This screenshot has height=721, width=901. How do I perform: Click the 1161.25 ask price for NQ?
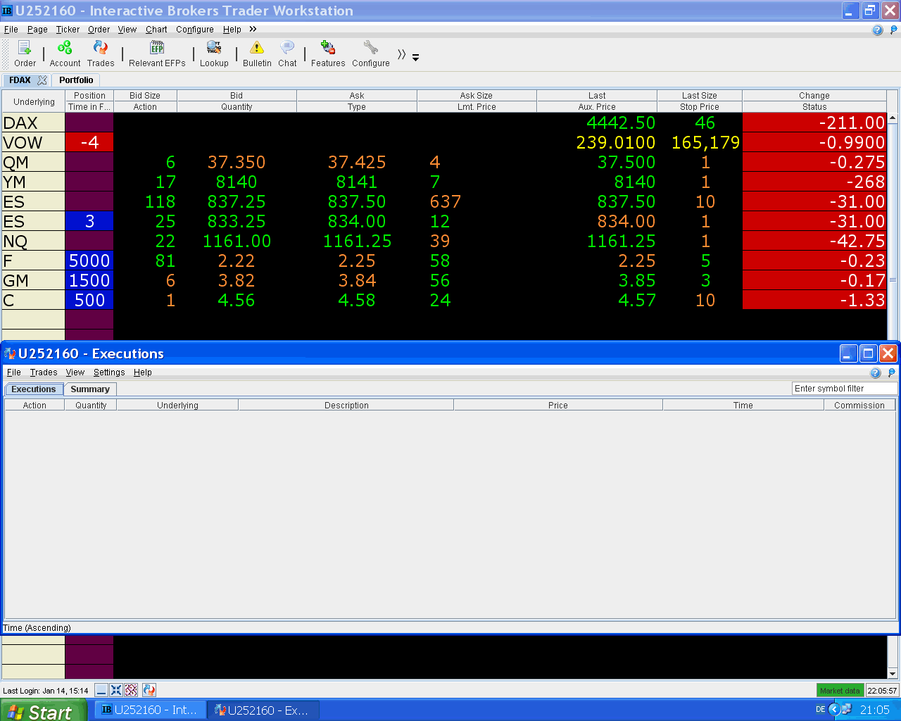[357, 241]
